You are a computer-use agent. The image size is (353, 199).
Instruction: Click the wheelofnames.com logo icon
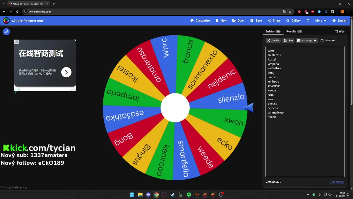6,21
